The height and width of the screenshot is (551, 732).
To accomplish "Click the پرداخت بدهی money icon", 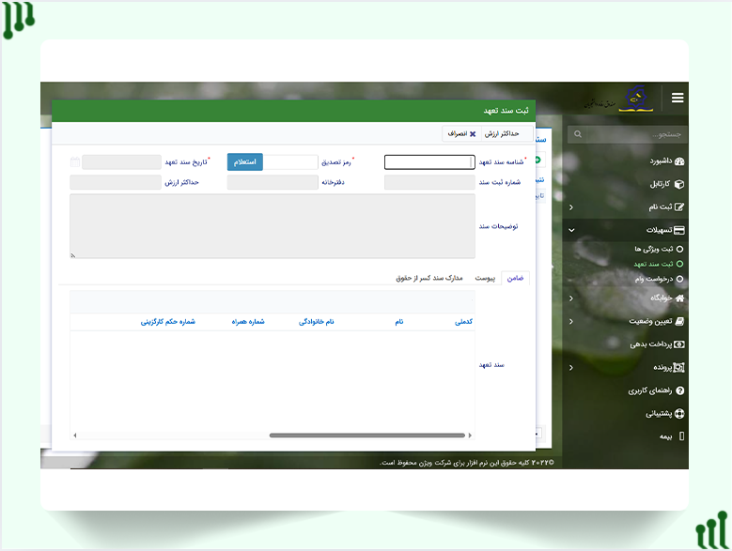I will (x=679, y=344).
